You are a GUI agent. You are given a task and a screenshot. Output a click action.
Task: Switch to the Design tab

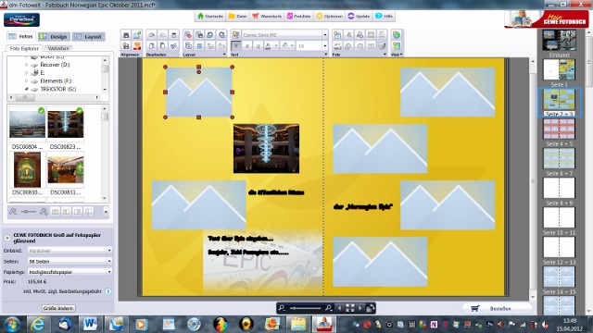(x=54, y=37)
